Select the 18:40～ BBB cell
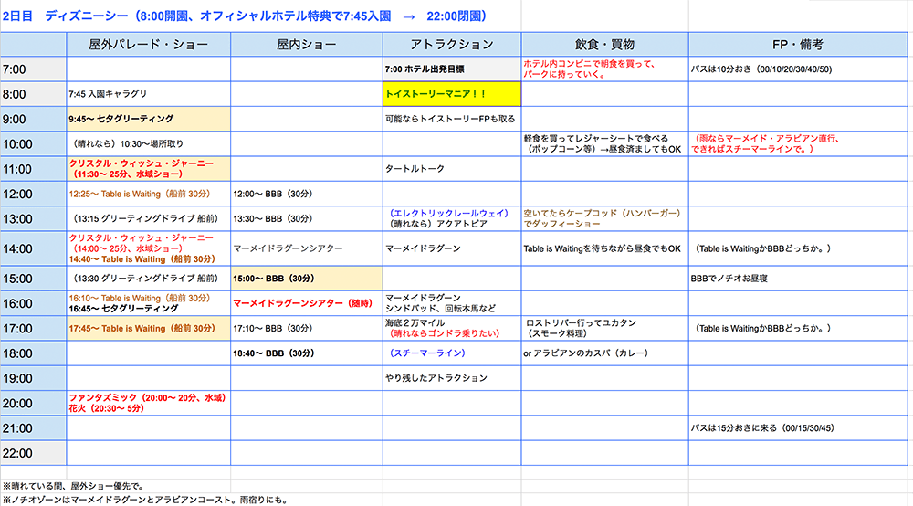This screenshot has width=913, height=506. coord(306,353)
